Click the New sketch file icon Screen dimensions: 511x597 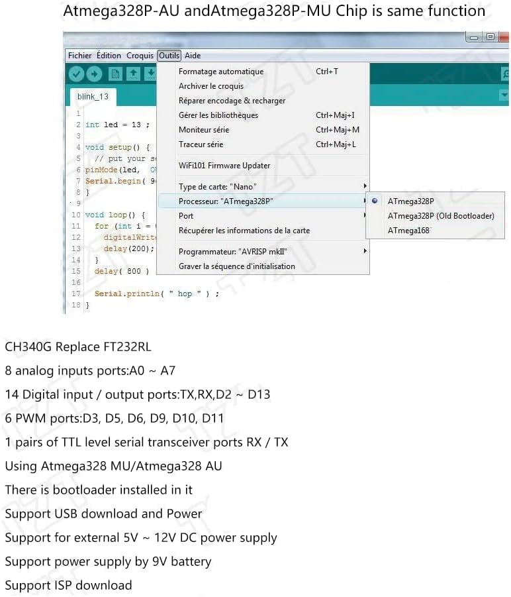tap(116, 74)
